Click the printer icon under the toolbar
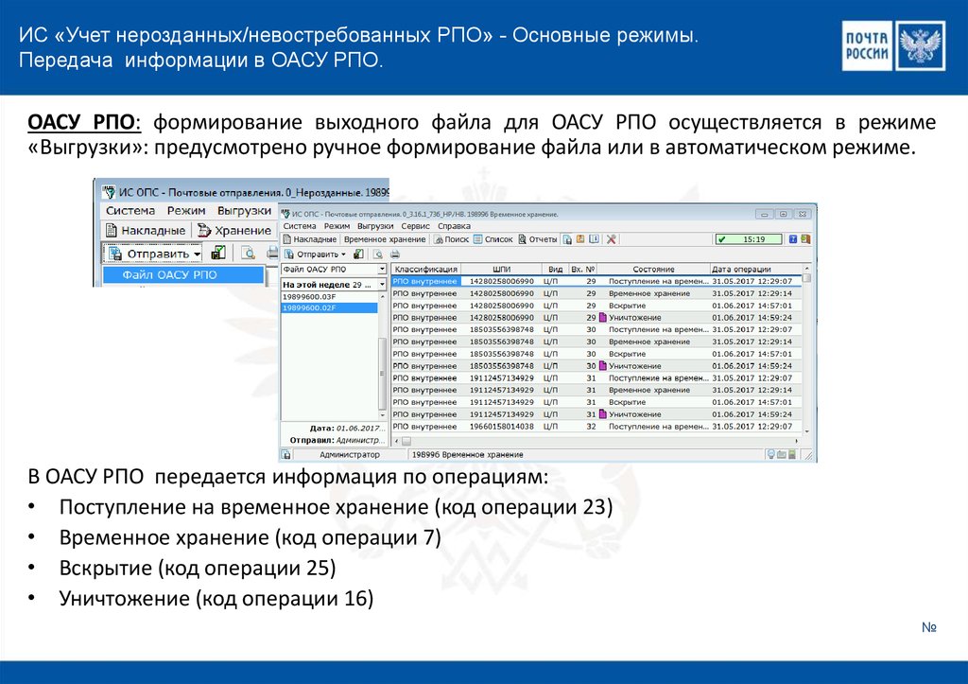The image size is (968, 684). tap(392, 254)
